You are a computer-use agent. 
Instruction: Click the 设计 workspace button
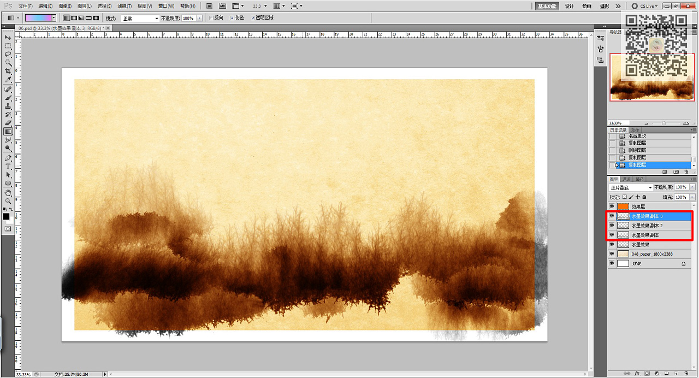569,6
